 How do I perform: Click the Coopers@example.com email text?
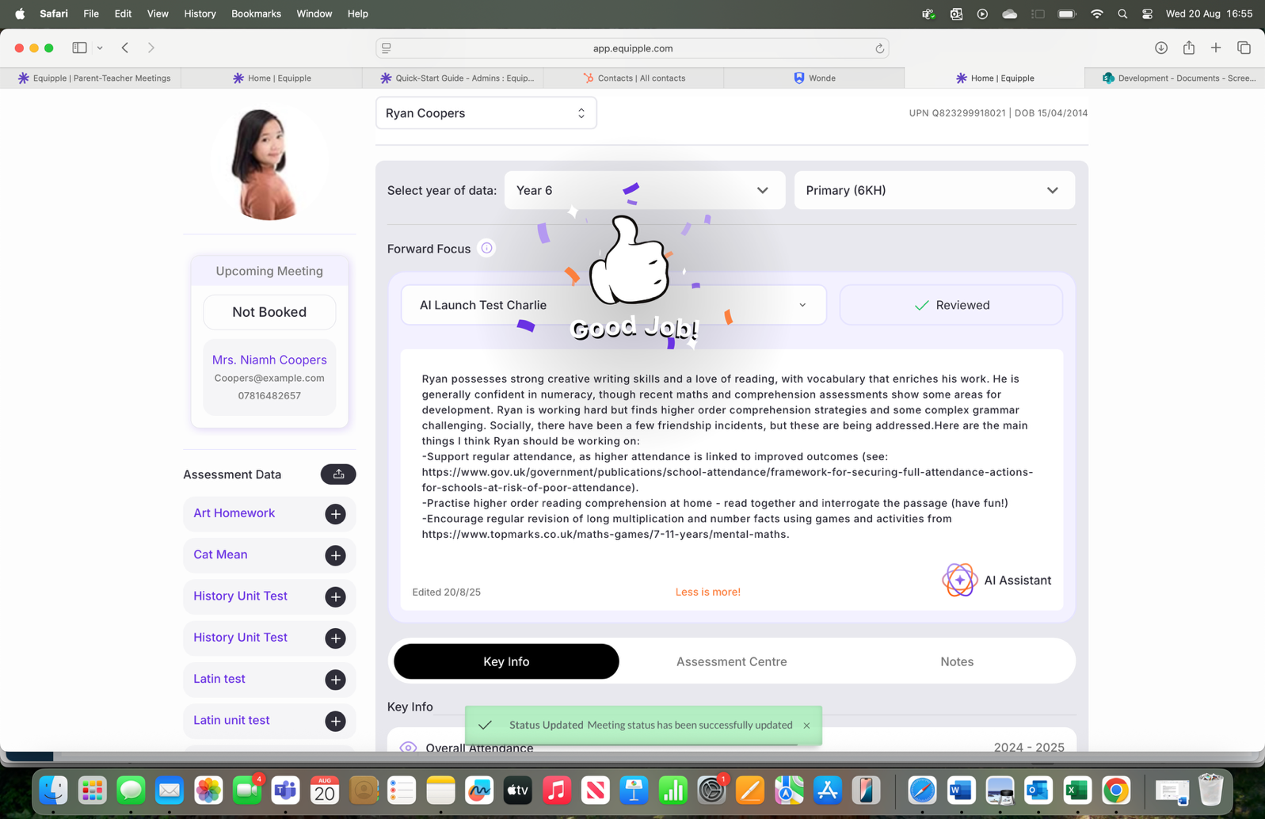pyautogui.click(x=269, y=378)
